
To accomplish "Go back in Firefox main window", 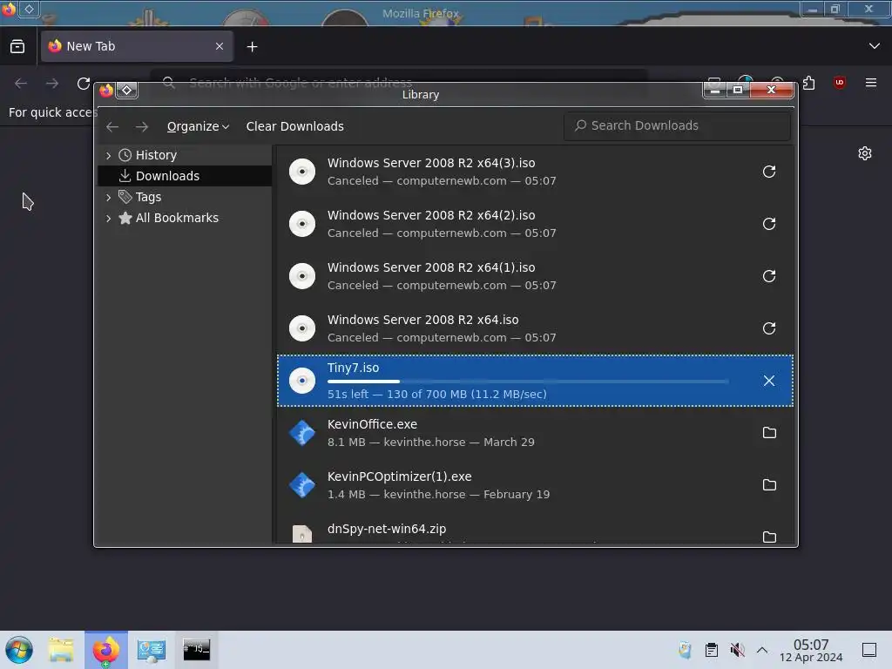I will tap(21, 84).
